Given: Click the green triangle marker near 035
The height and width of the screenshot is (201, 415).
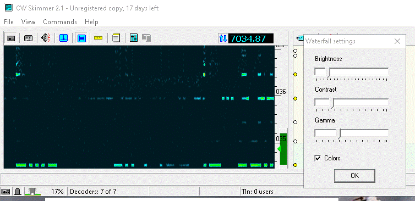Looking at the screenshot, I should [x=279, y=149].
